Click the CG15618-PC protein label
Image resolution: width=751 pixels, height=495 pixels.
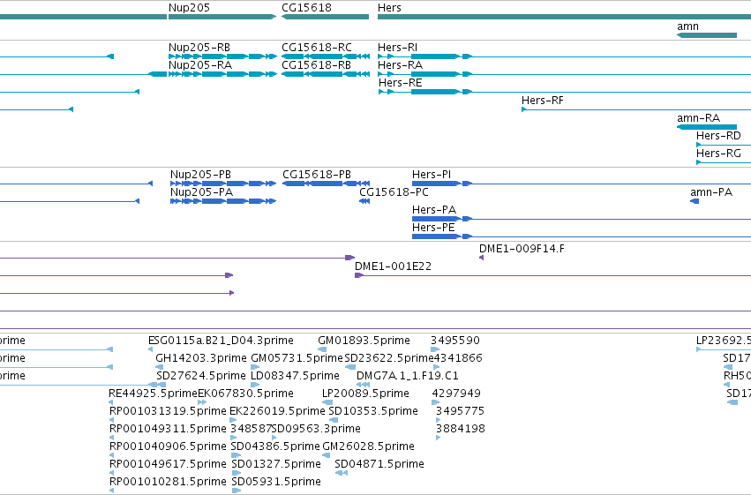point(394,192)
